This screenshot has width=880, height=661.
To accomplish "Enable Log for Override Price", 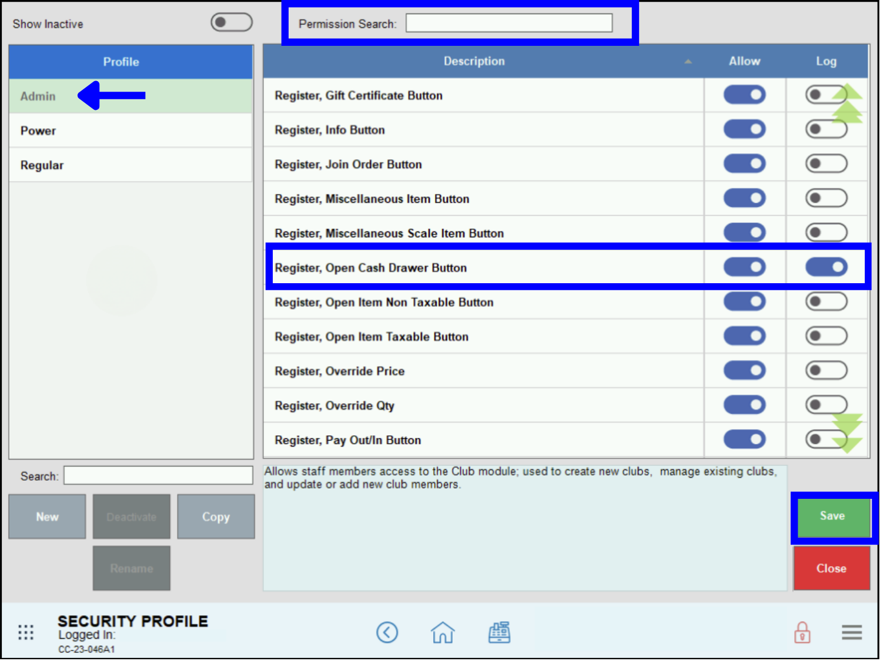I will click(x=826, y=370).
